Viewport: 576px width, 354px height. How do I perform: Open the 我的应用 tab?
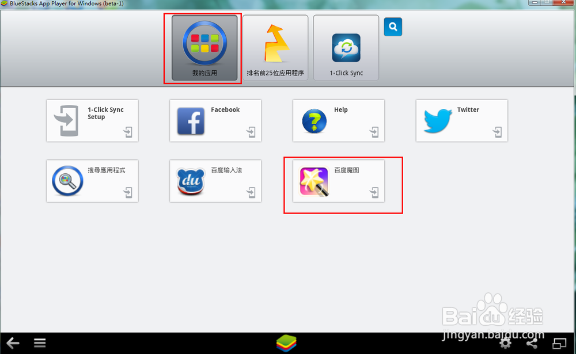(x=204, y=48)
